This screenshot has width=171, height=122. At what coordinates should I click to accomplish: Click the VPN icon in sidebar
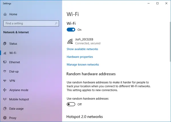[5, 81]
